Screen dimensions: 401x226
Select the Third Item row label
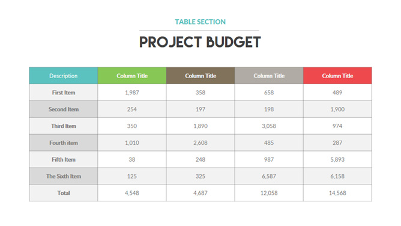[64, 126]
